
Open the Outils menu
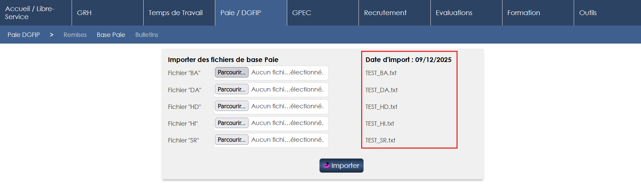(x=588, y=13)
